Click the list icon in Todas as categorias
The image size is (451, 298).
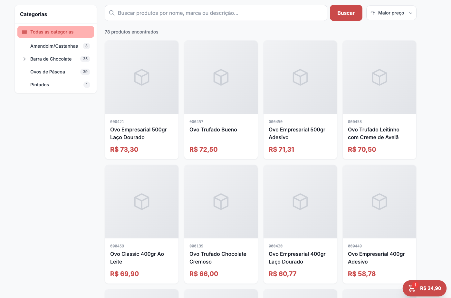pos(24,32)
